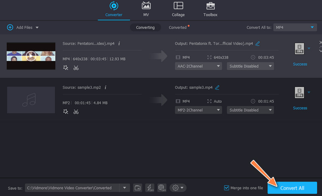The height and width of the screenshot is (196, 322).
Task: Switch to the MV tab
Action: point(146,10)
